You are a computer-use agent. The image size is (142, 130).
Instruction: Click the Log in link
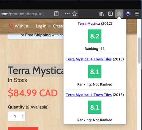point(41,26)
